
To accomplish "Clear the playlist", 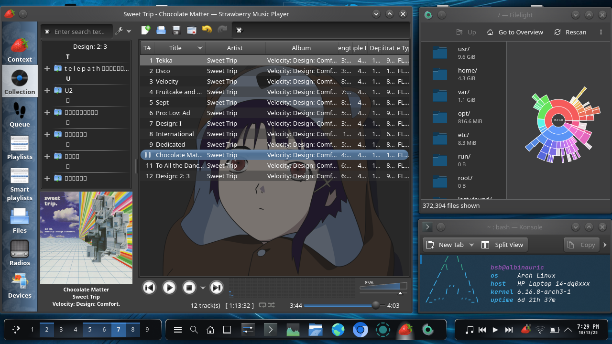I will tap(192, 30).
